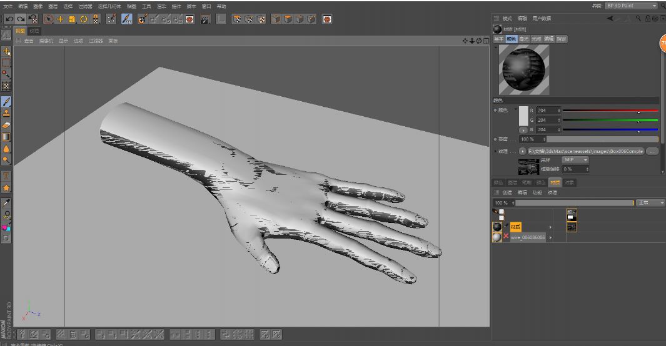
Task: Select the live selection arrow tool
Action: point(48,19)
